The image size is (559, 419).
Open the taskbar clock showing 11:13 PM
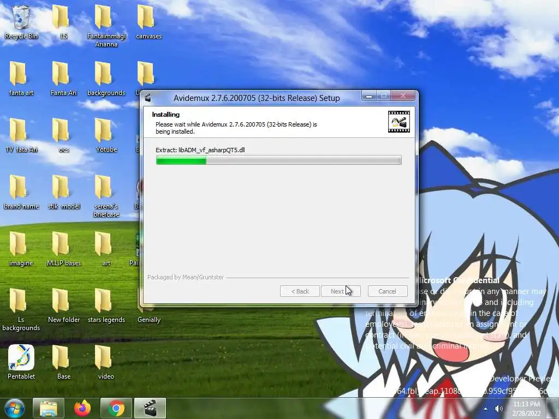pyautogui.click(x=527, y=409)
